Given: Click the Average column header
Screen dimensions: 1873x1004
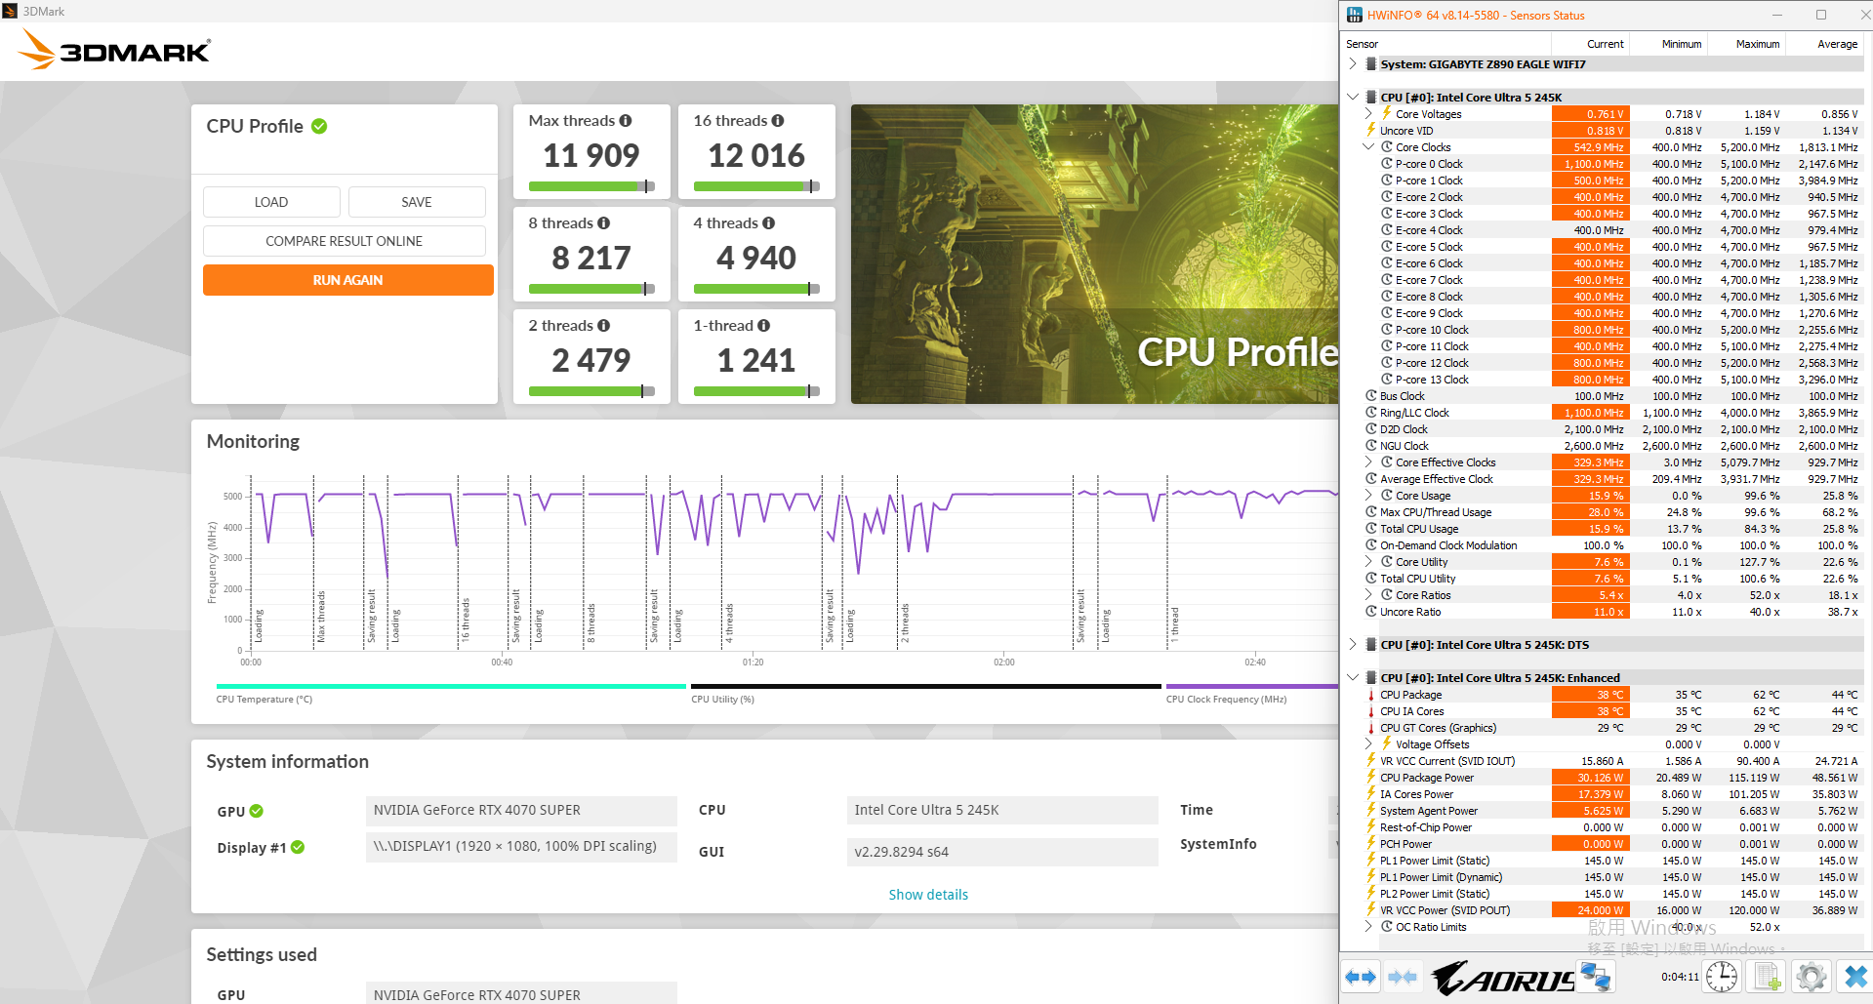Looking at the screenshot, I should point(1824,44).
